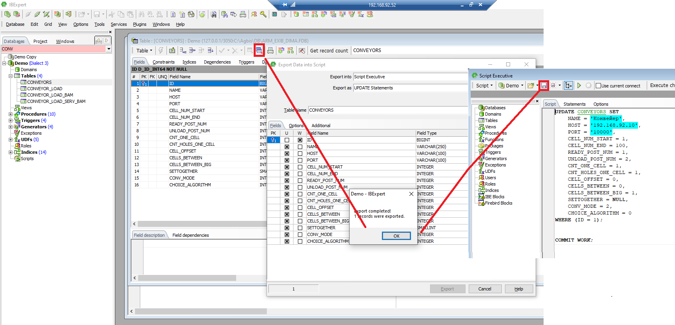Uncheck the W checkbox for ID field
Image resolution: width=675 pixels, height=325 pixels.
(300, 140)
